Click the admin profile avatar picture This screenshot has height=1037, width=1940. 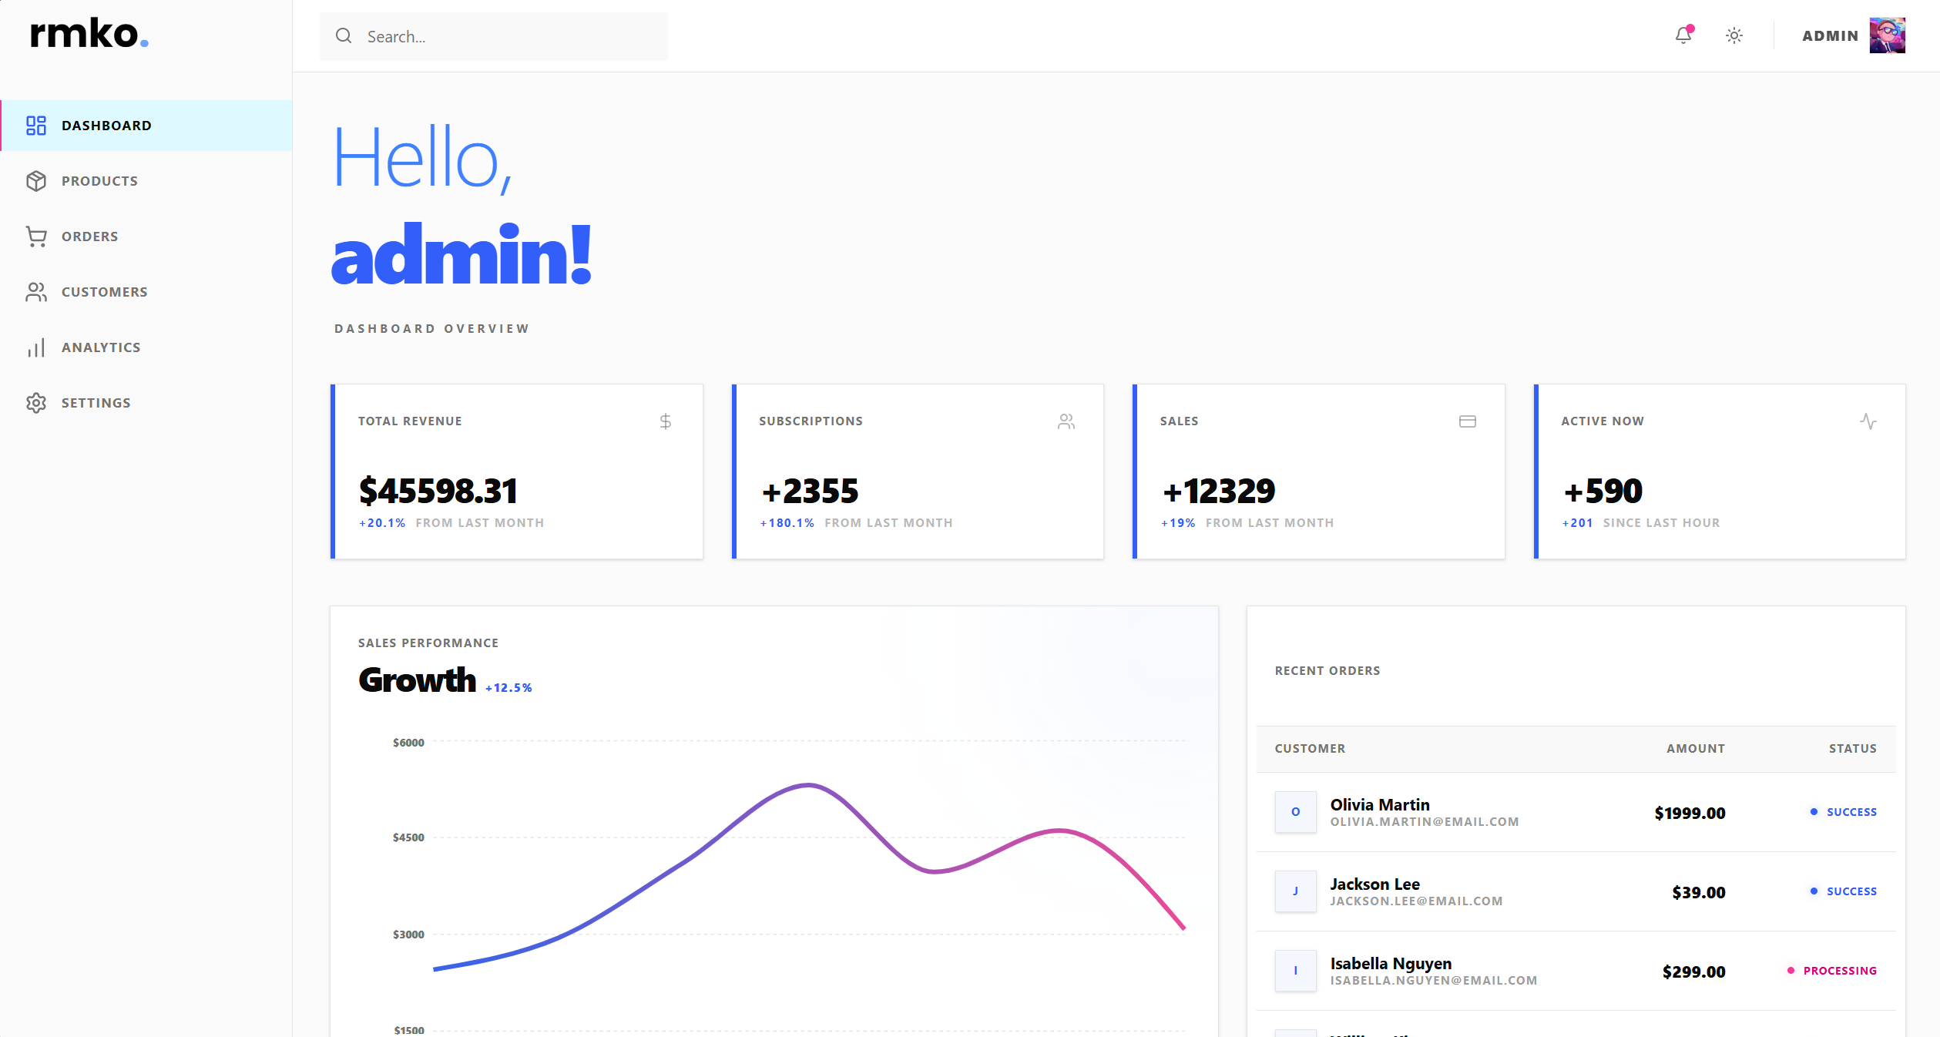coord(1888,35)
